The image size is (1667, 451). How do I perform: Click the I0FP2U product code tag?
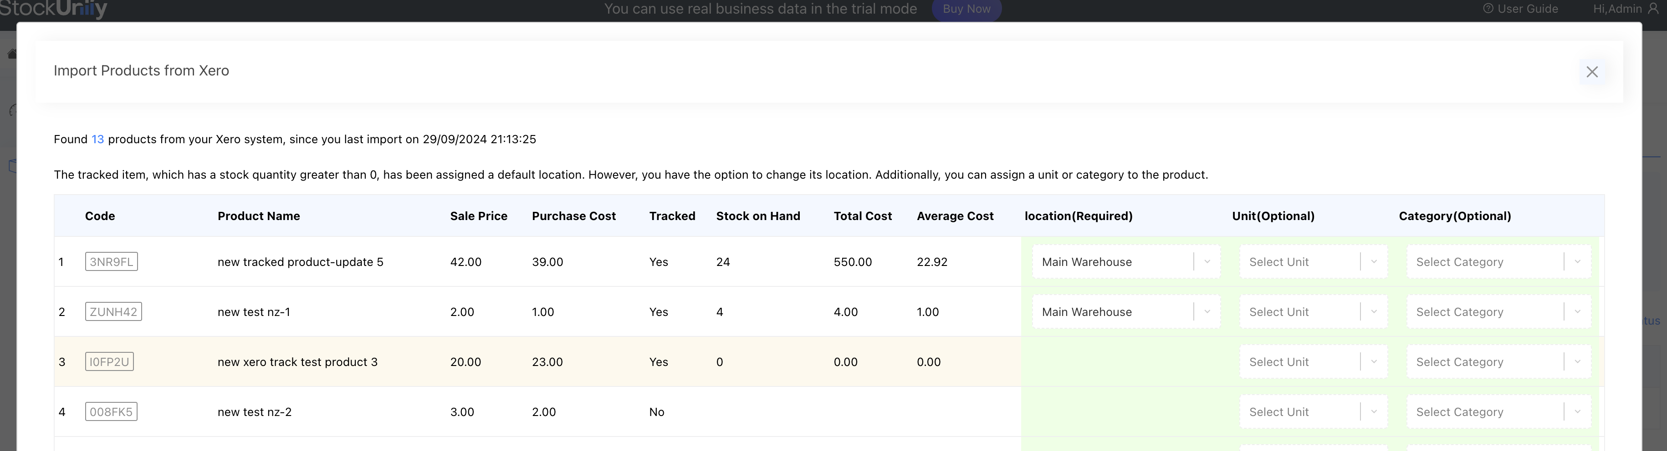click(109, 362)
